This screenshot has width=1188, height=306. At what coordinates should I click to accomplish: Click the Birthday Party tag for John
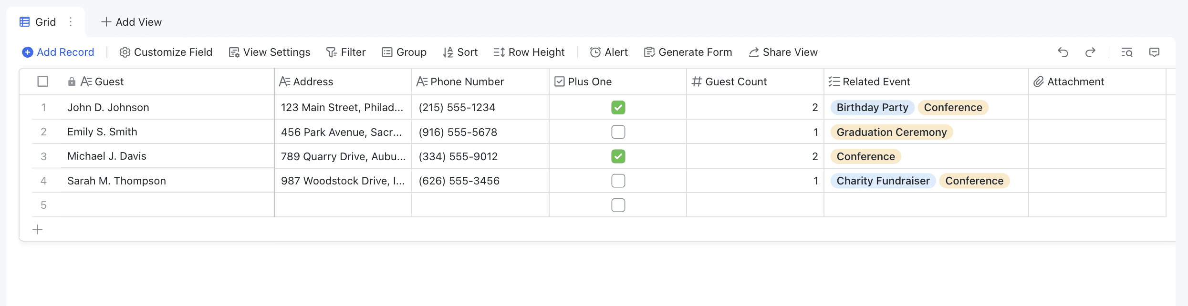tap(872, 108)
